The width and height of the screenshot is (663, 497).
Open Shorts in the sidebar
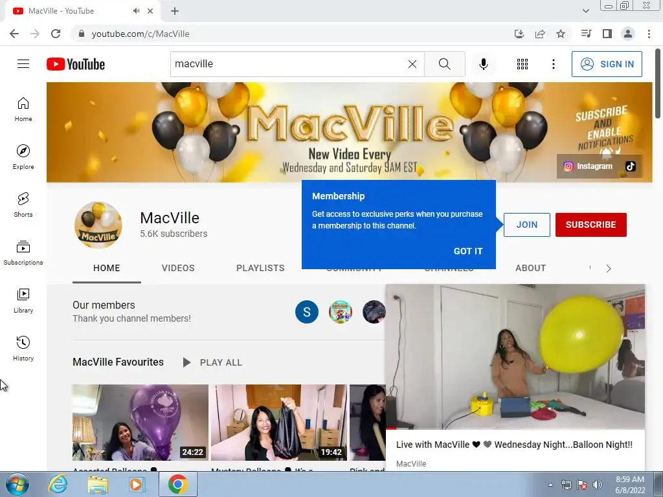click(x=23, y=205)
